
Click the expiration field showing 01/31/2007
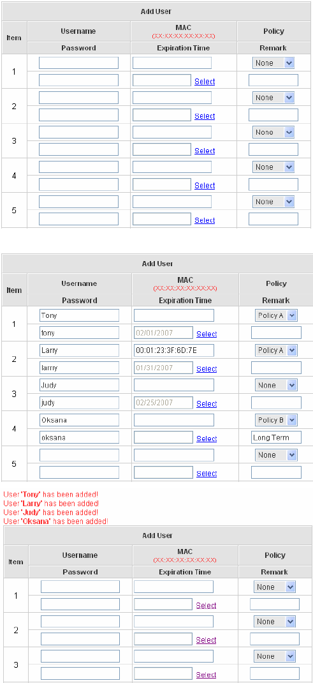pos(163,368)
